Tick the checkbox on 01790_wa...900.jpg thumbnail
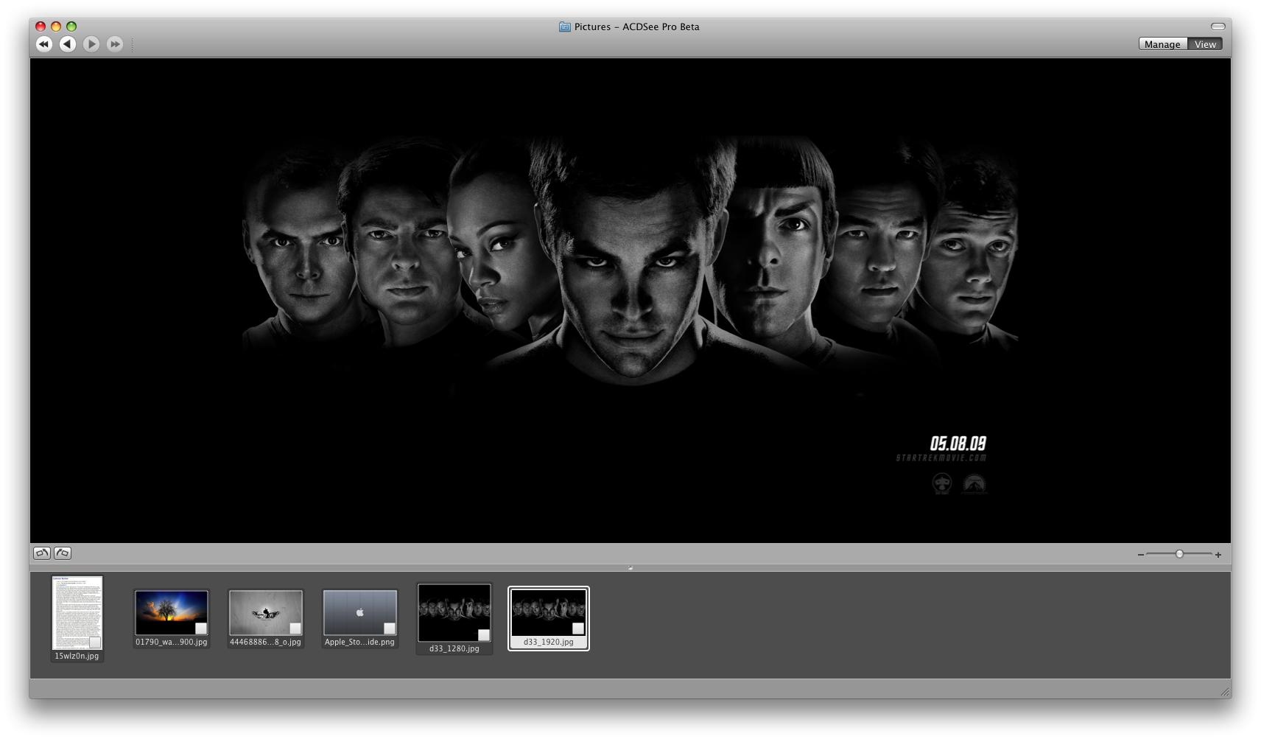The height and width of the screenshot is (739, 1261). coord(201,628)
